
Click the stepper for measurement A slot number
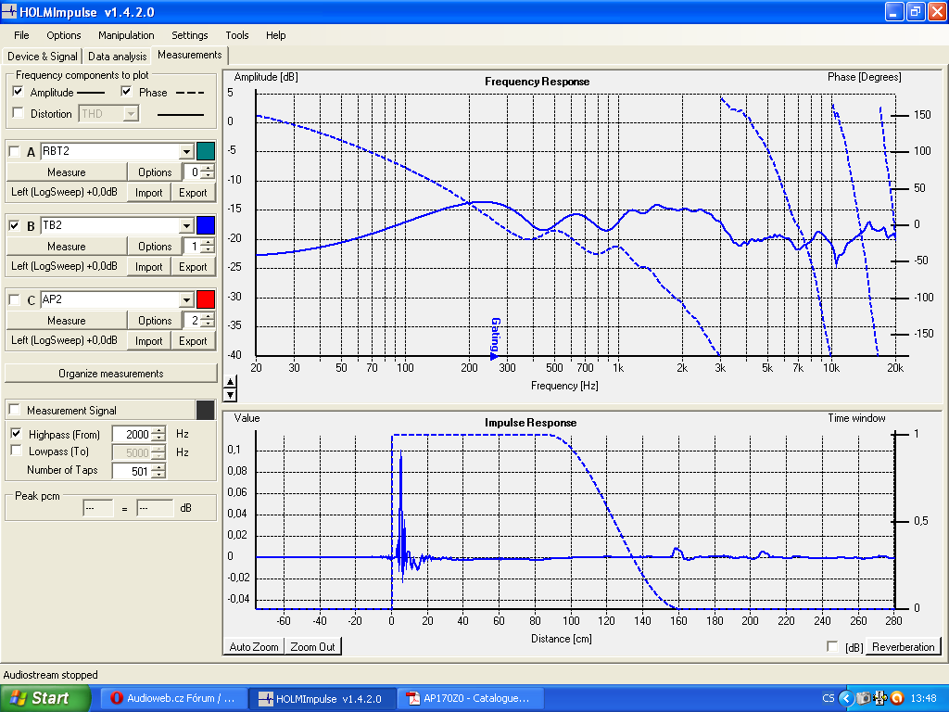pyautogui.click(x=207, y=172)
